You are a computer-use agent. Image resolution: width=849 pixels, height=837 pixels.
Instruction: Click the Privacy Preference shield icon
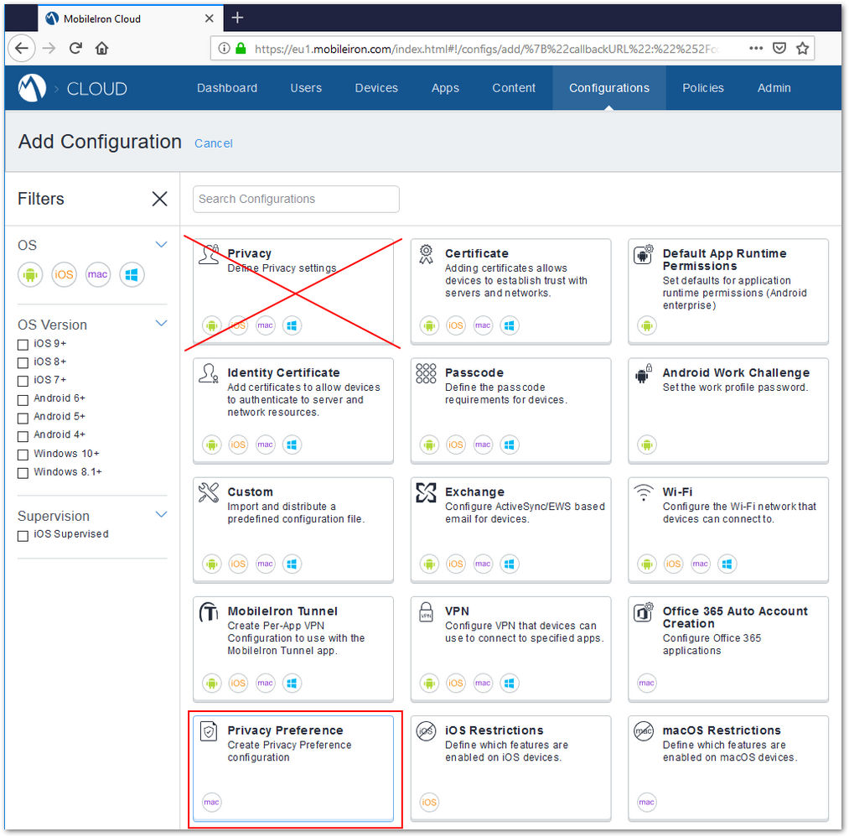click(x=209, y=730)
